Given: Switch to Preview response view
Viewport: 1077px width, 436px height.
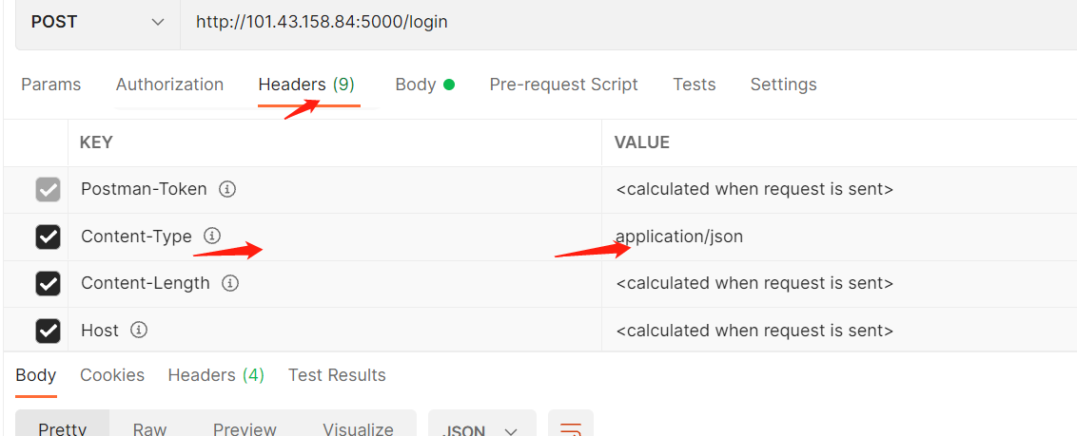Looking at the screenshot, I should tap(245, 428).
